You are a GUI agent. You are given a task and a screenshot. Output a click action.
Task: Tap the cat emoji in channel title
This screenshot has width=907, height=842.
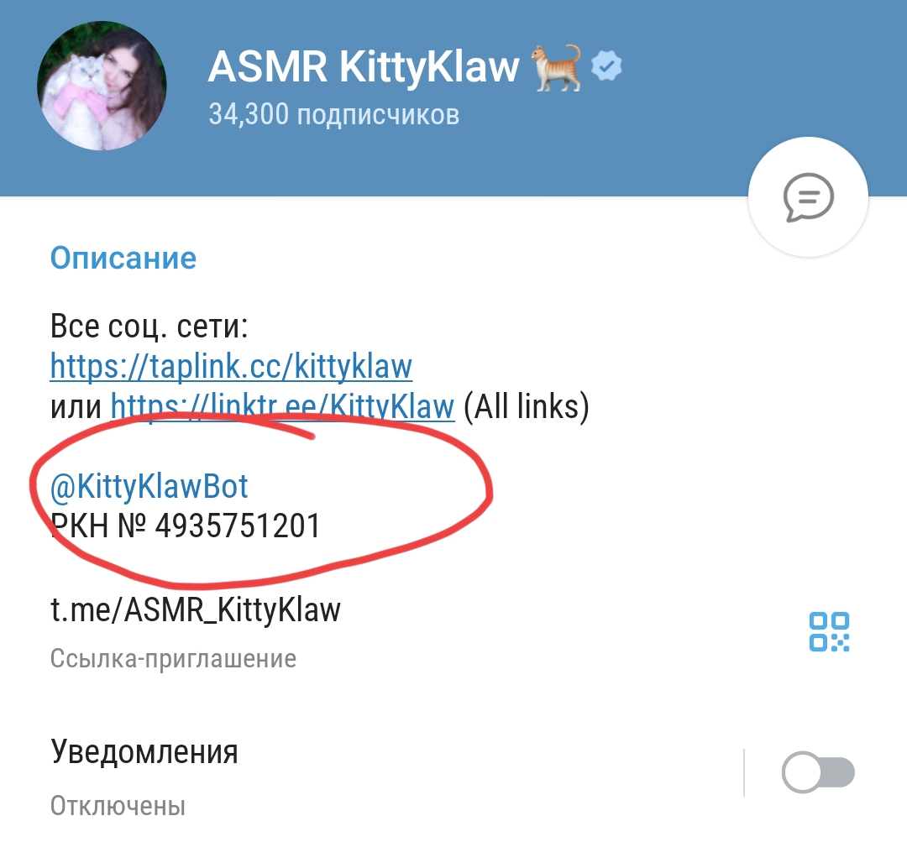556,67
